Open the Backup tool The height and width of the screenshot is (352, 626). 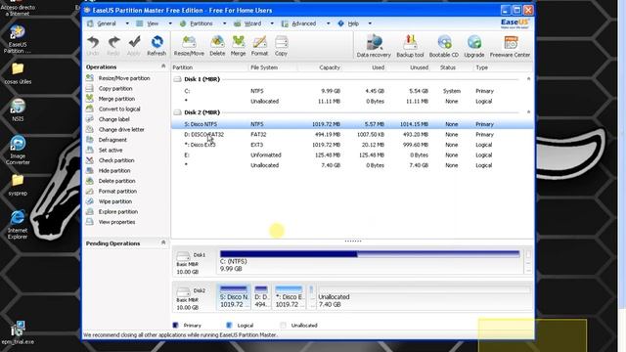pos(410,46)
